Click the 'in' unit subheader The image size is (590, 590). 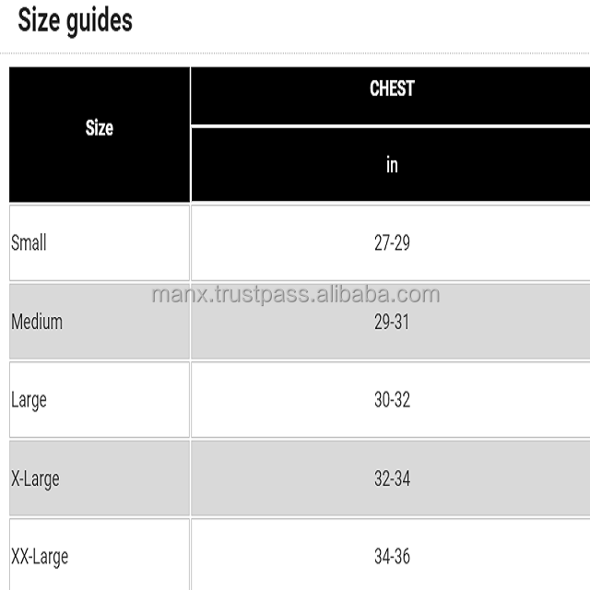(391, 165)
